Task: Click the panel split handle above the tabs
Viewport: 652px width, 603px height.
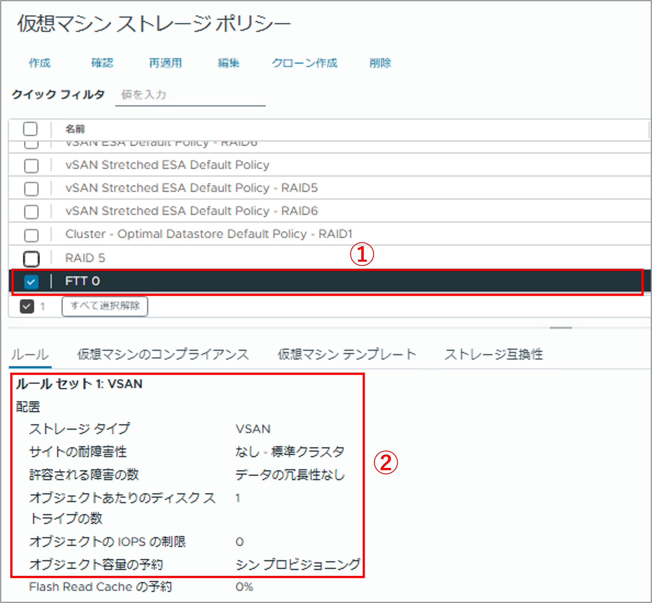Action: [x=561, y=328]
